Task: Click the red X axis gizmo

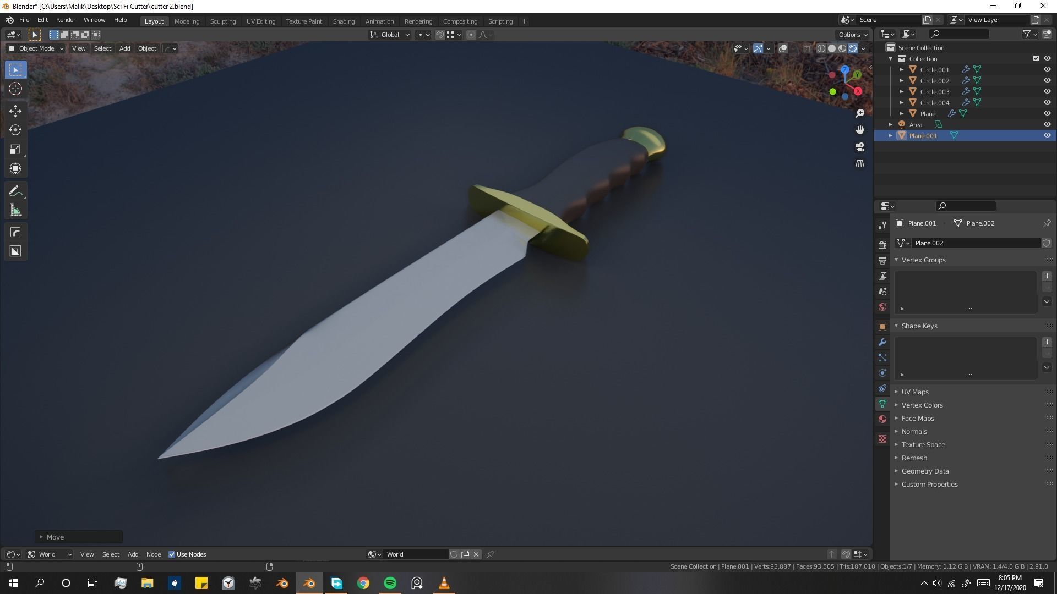Action: 858,91
